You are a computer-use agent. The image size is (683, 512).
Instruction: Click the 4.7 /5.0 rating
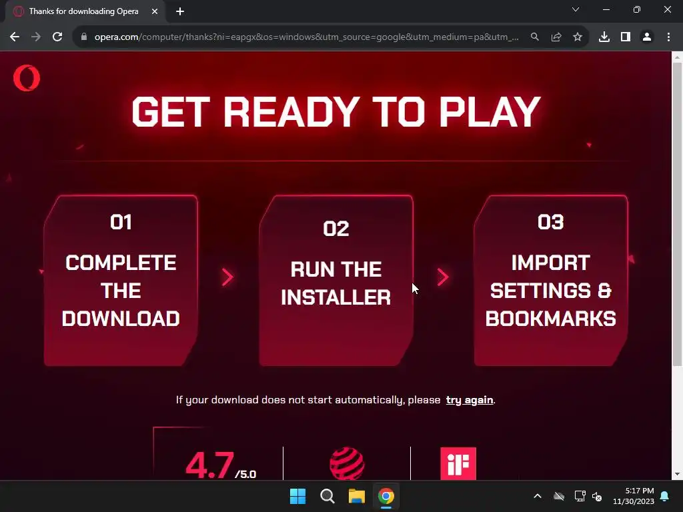pyautogui.click(x=221, y=465)
